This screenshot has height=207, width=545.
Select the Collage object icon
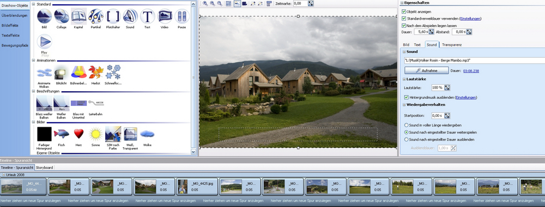pyautogui.click(x=62, y=16)
